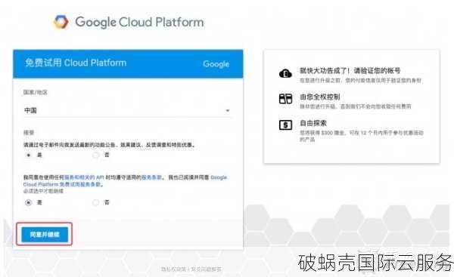Screen dimensions: 454x277
Task: Click the 同意并继续 button
Action: [x=45, y=234]
